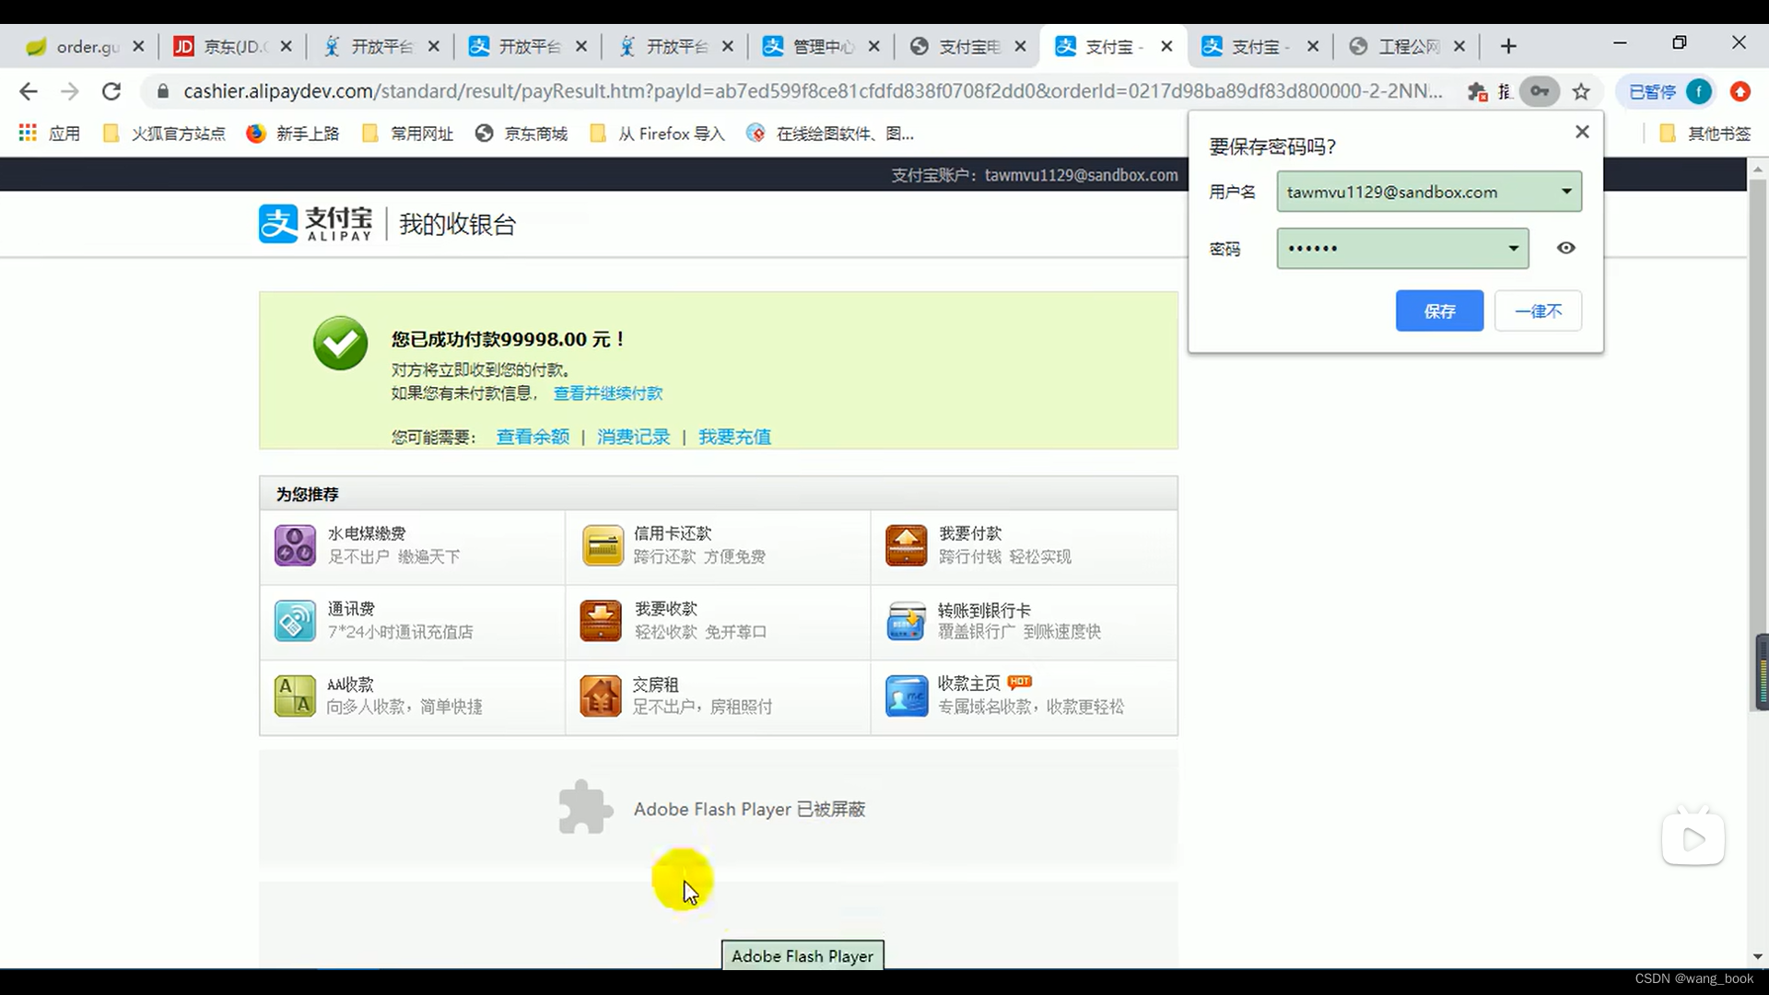Viewport: 1769px width, 995px height.
Task: Expand the 密码 field dropdown arrow
Action: (x=1511, y=248)
